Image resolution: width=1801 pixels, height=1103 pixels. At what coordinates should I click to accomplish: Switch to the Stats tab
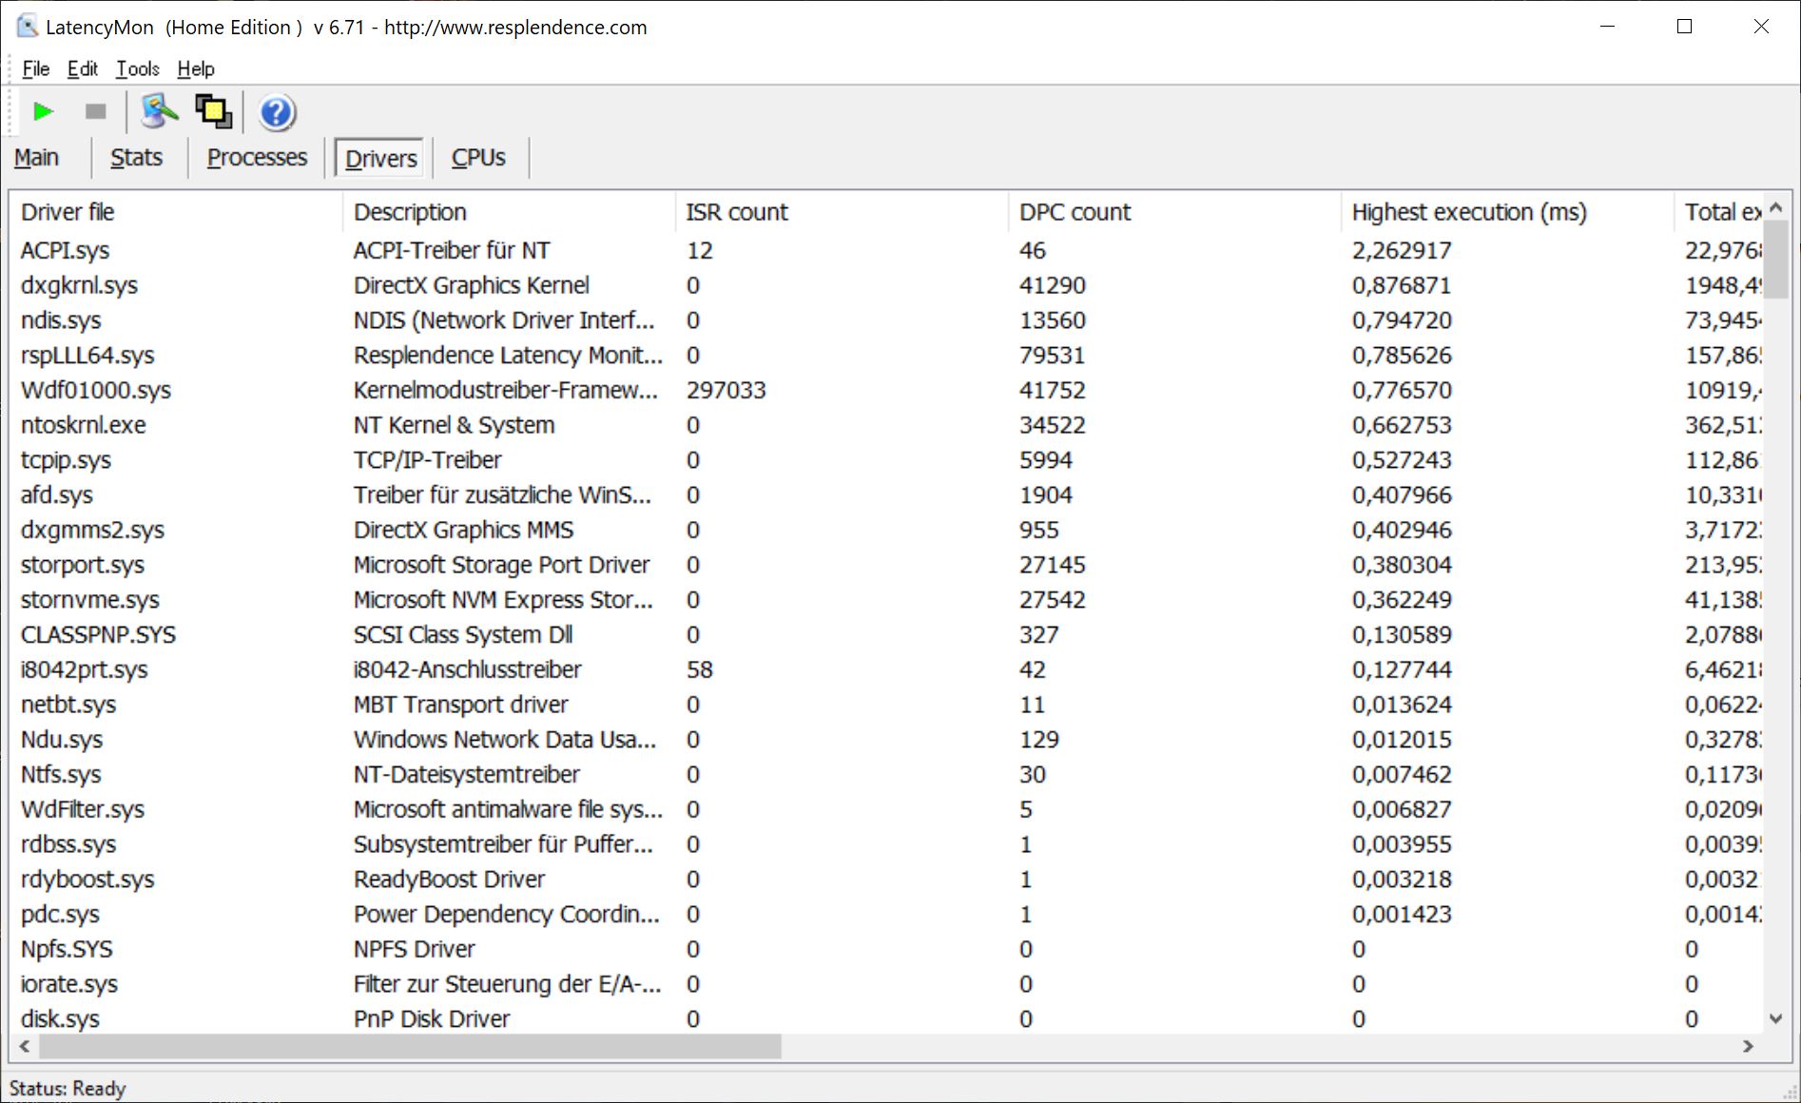click(137, 158)
